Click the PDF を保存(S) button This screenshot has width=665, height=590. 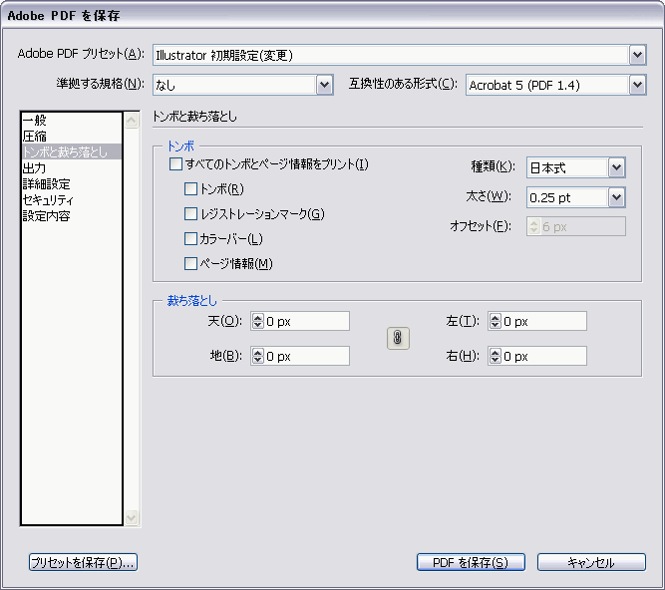point(471,562)
